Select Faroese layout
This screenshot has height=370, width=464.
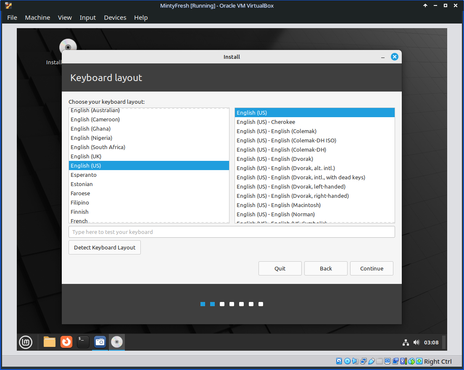tap(149, 194)
